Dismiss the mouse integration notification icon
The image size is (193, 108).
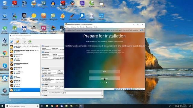[x=141, y=30]
